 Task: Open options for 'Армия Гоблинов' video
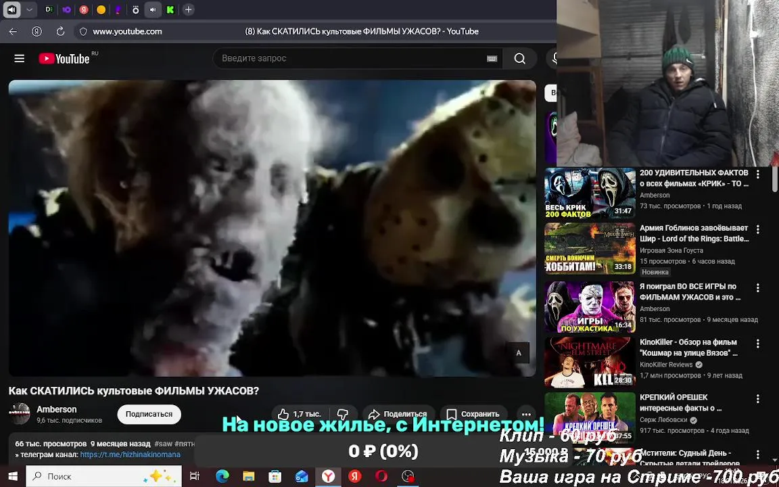pyautogui.click(x=757, y=229)
